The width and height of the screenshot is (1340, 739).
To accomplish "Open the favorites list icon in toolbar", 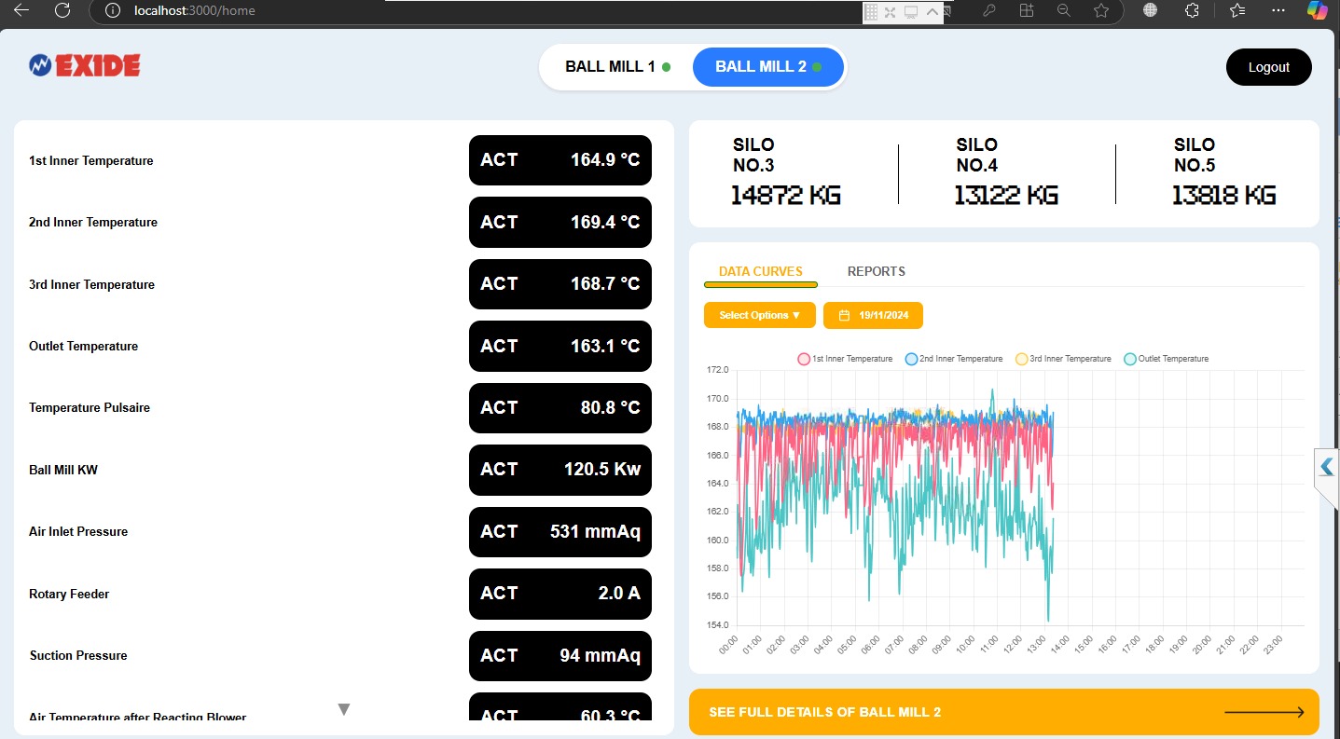I will click(1237, 10).
